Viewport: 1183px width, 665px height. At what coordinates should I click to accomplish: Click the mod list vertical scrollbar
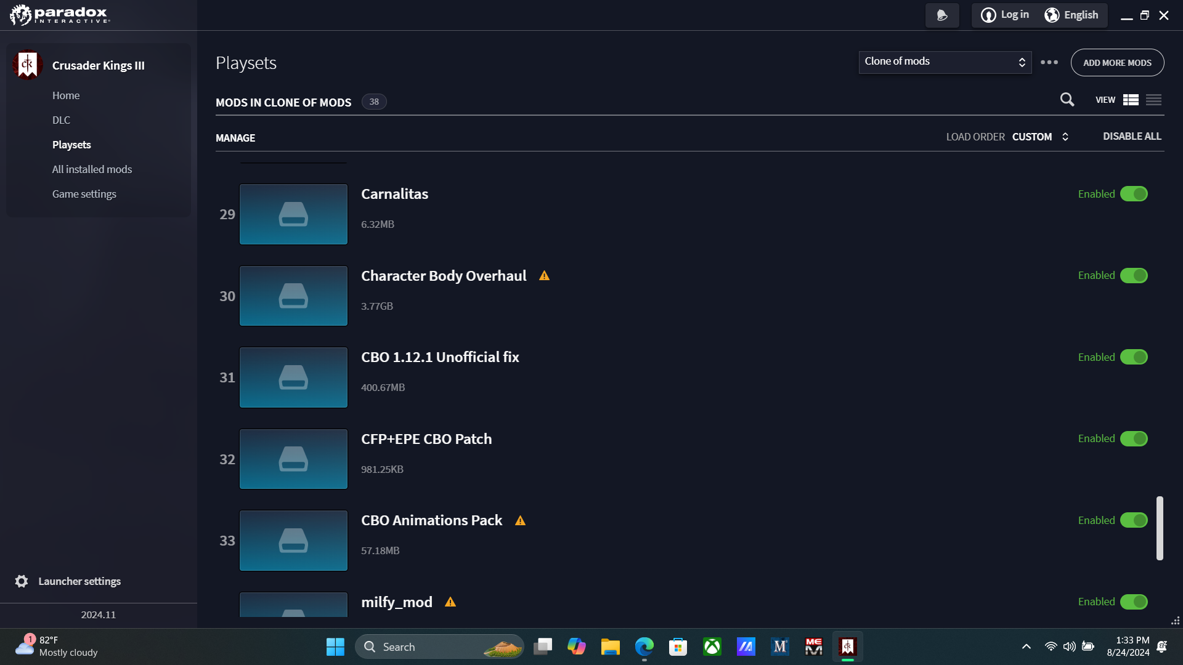pos(1160,528)
